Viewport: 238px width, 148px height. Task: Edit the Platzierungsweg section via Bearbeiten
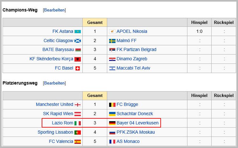[54, 83]
